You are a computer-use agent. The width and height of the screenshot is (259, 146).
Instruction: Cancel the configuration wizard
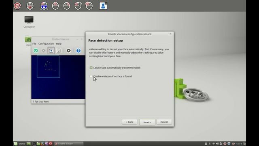164,122
